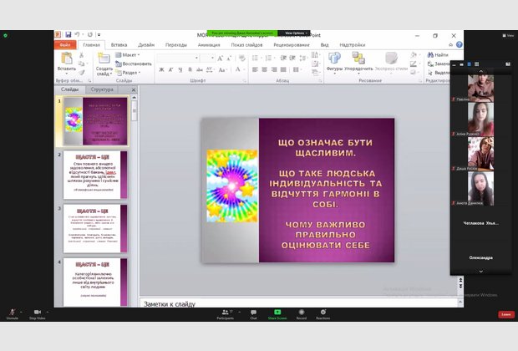Click the Найти find button
The width and height of the screenshot is (518, 351).
[440, 55]
